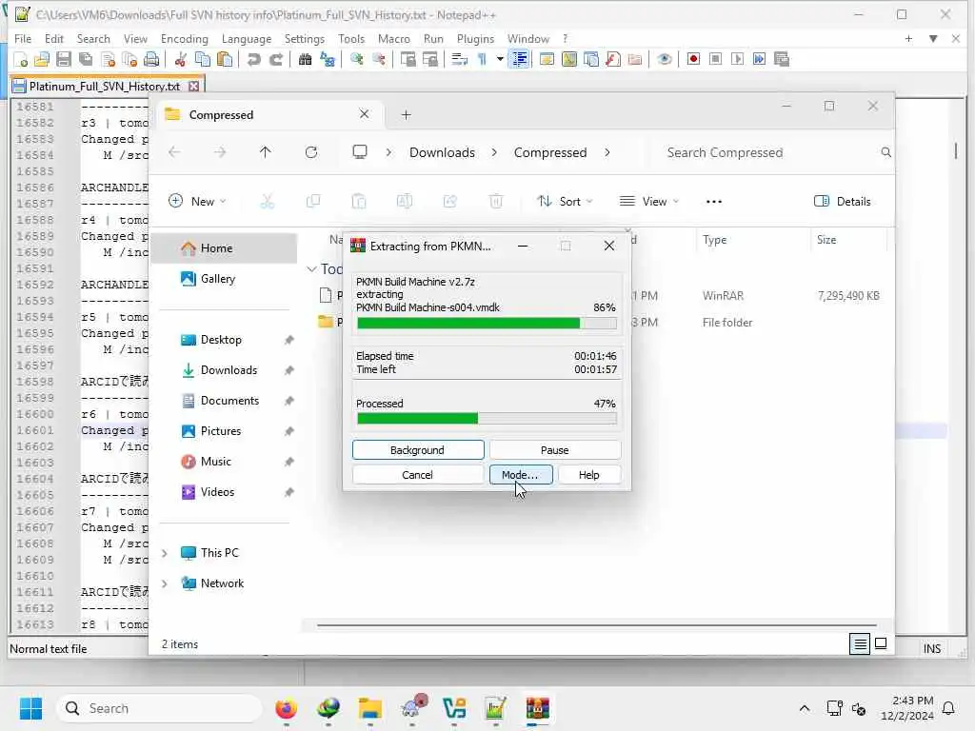Click the Zoom In icon in Notepad++
Viewport: 975px width, 731px height.
(356, 60)
